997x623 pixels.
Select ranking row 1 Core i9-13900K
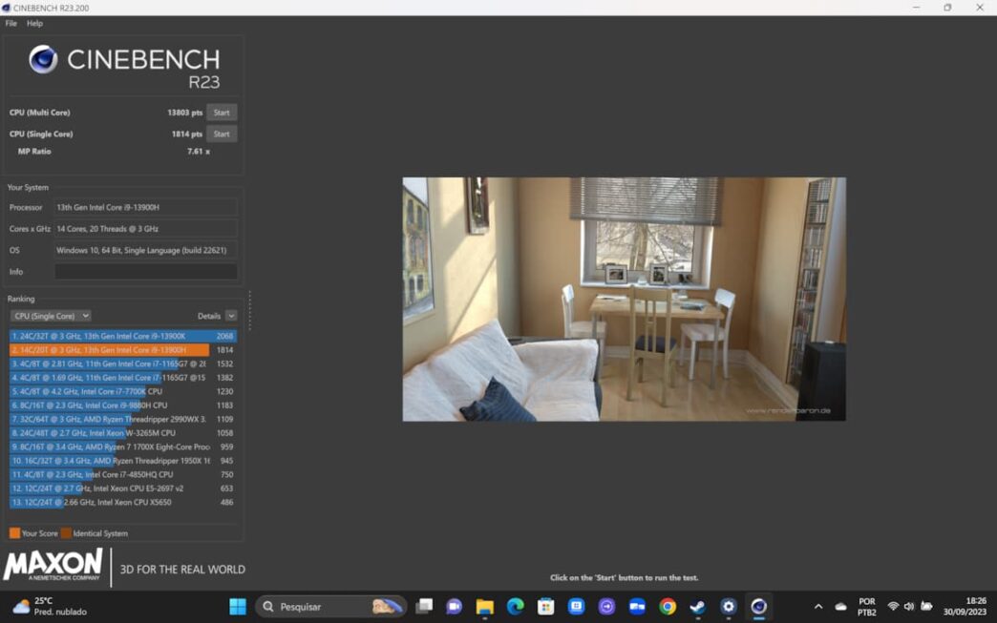click(123, 336)
